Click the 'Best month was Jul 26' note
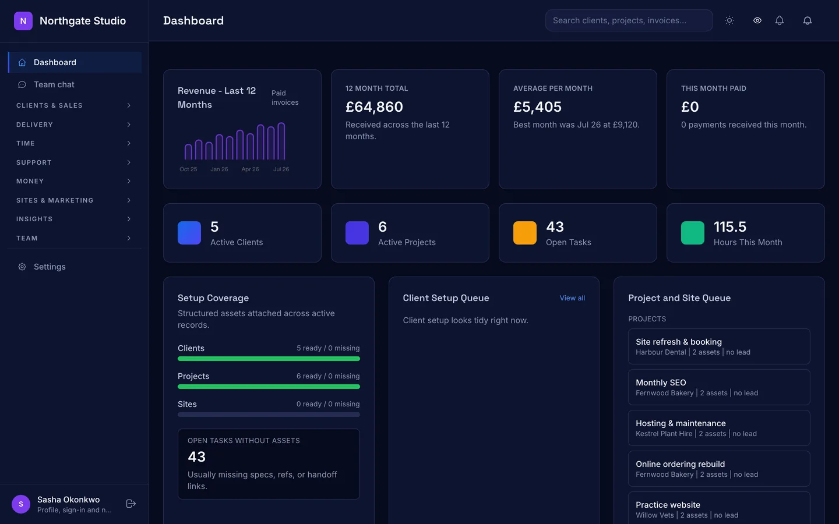 coord(576,125)
